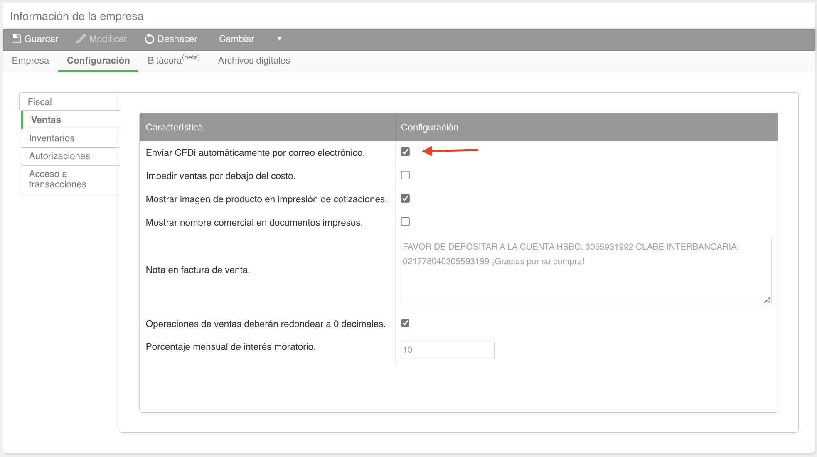Enable Mostrar nombre comercial checkbox
Image resolution: width=817 pixels, height=457 pixels.
pos(405,221)
